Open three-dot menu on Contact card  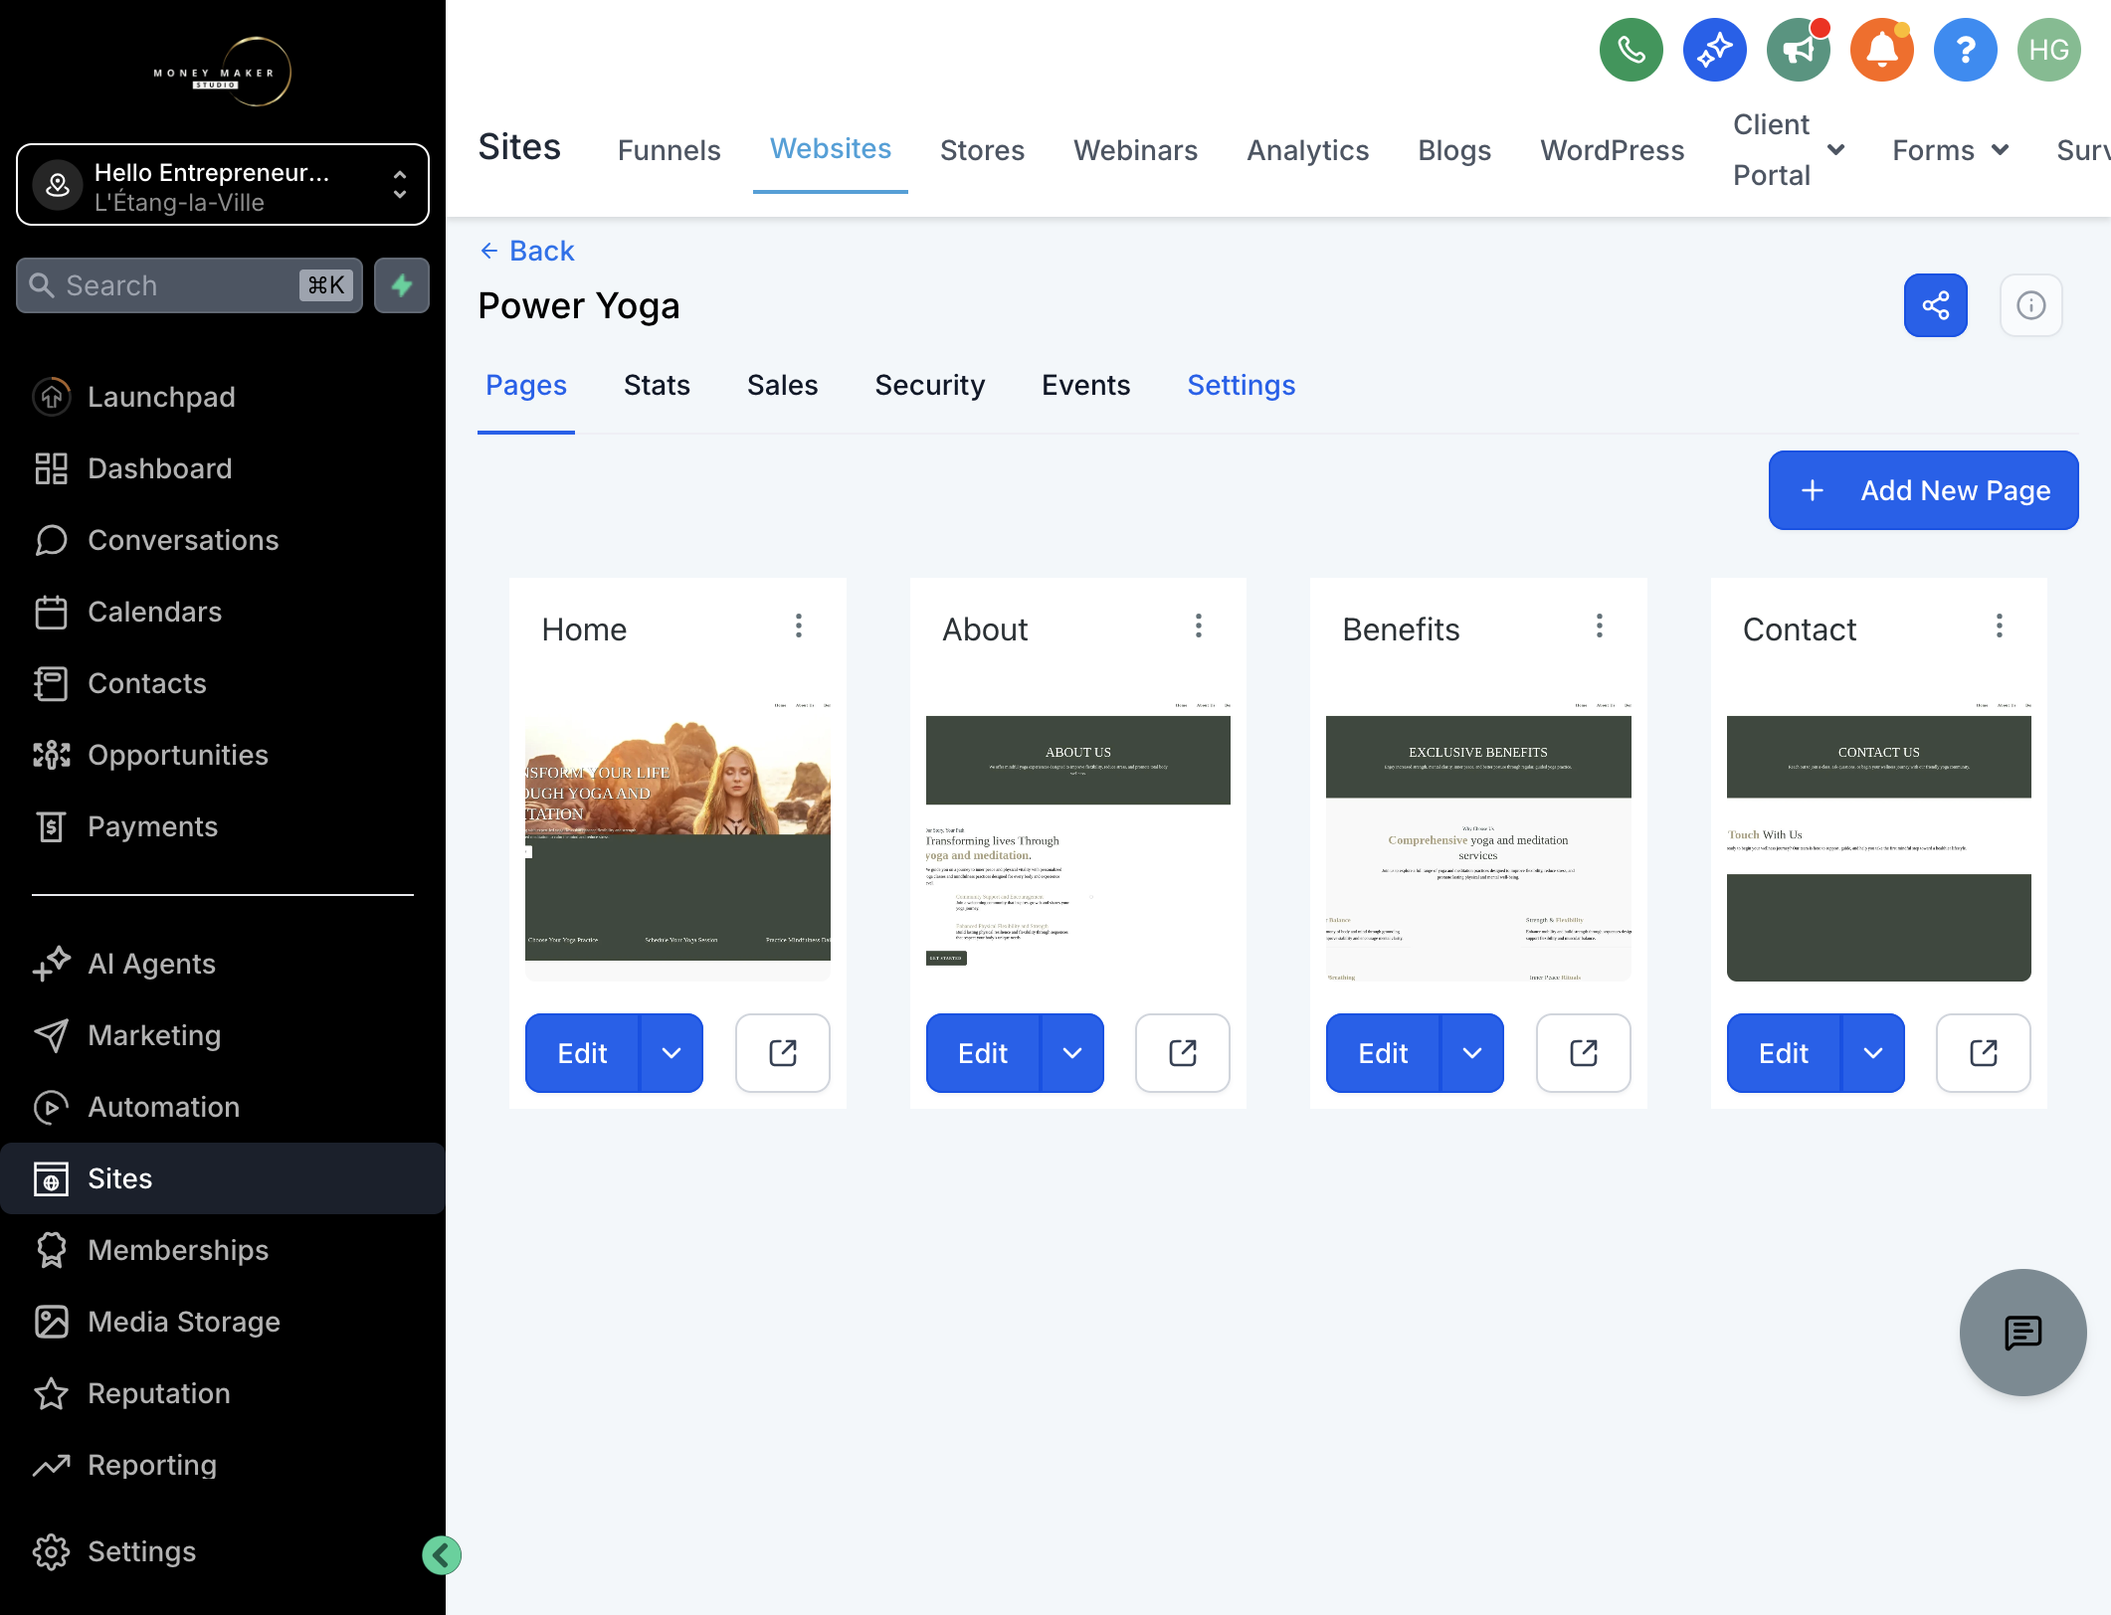(1999, 627)
